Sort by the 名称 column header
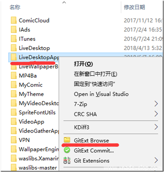Image resolution: width=164 pixels, height=172 pixels. (15, 7)
